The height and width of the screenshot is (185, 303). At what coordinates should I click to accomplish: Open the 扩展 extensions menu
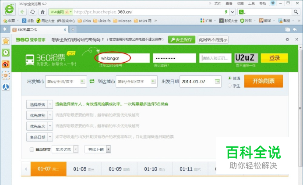206,21
